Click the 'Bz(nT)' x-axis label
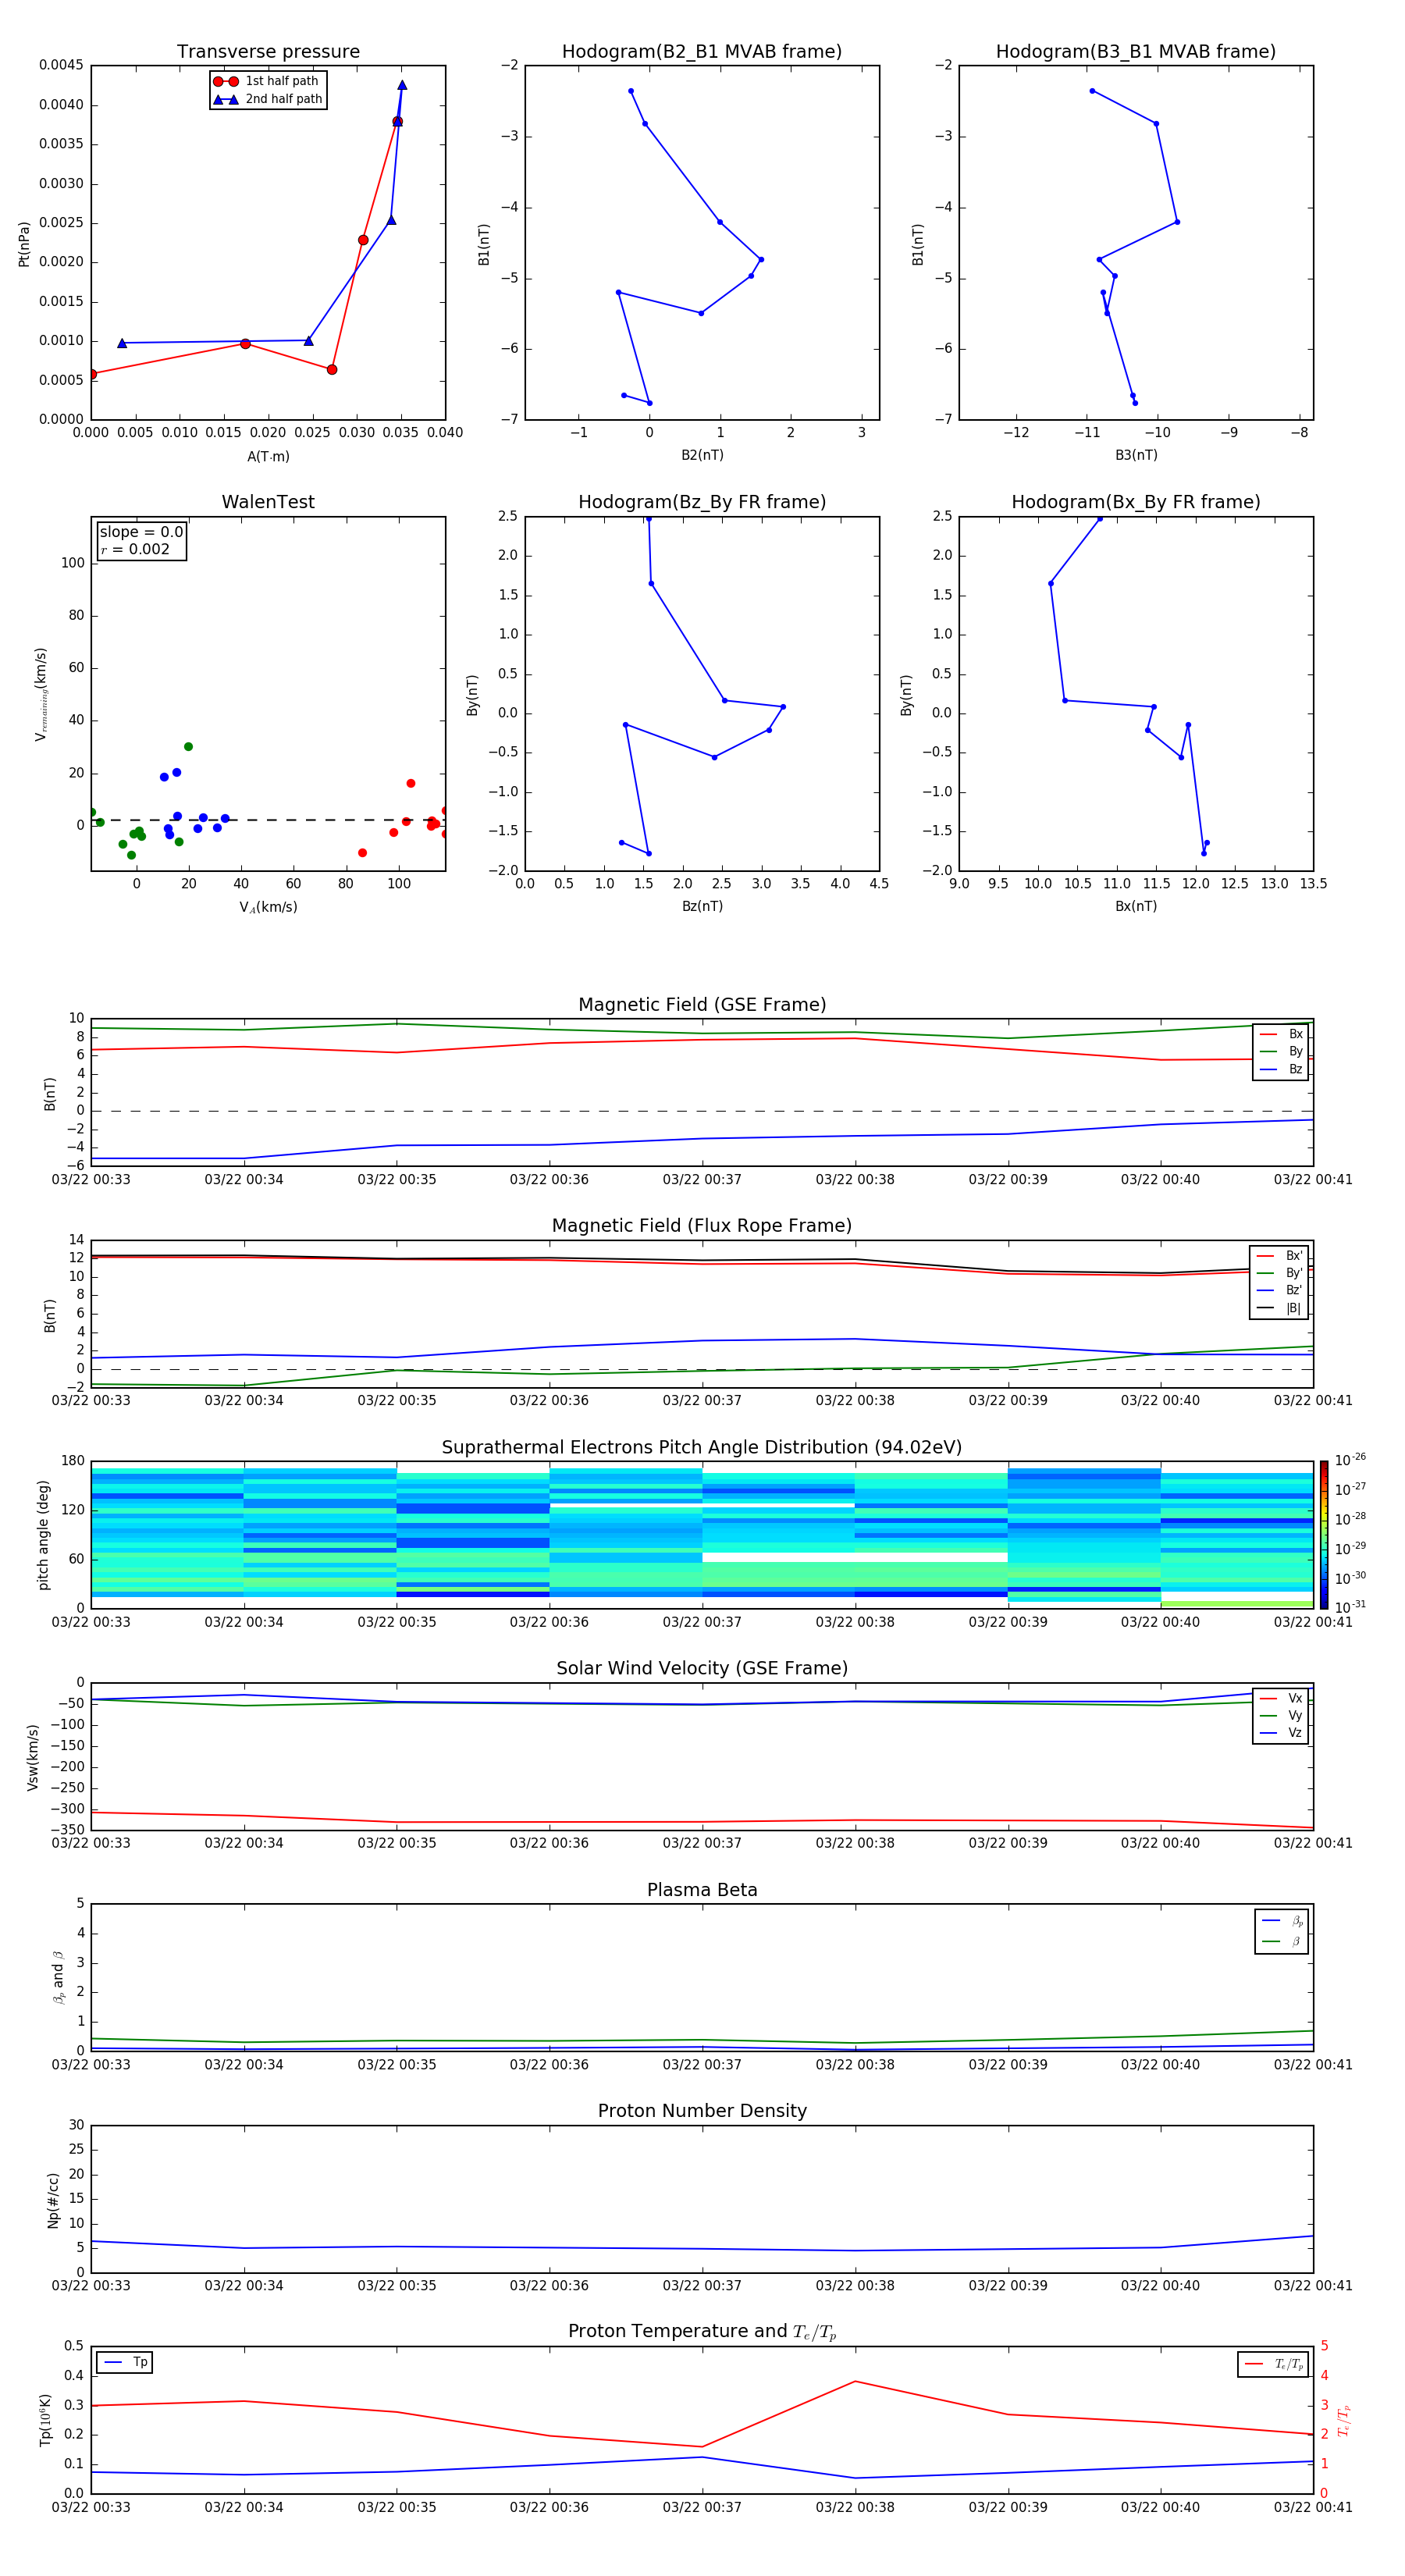 click(x=702, y=906)
